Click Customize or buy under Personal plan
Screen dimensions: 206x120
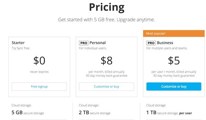click(x=107, y=86)
